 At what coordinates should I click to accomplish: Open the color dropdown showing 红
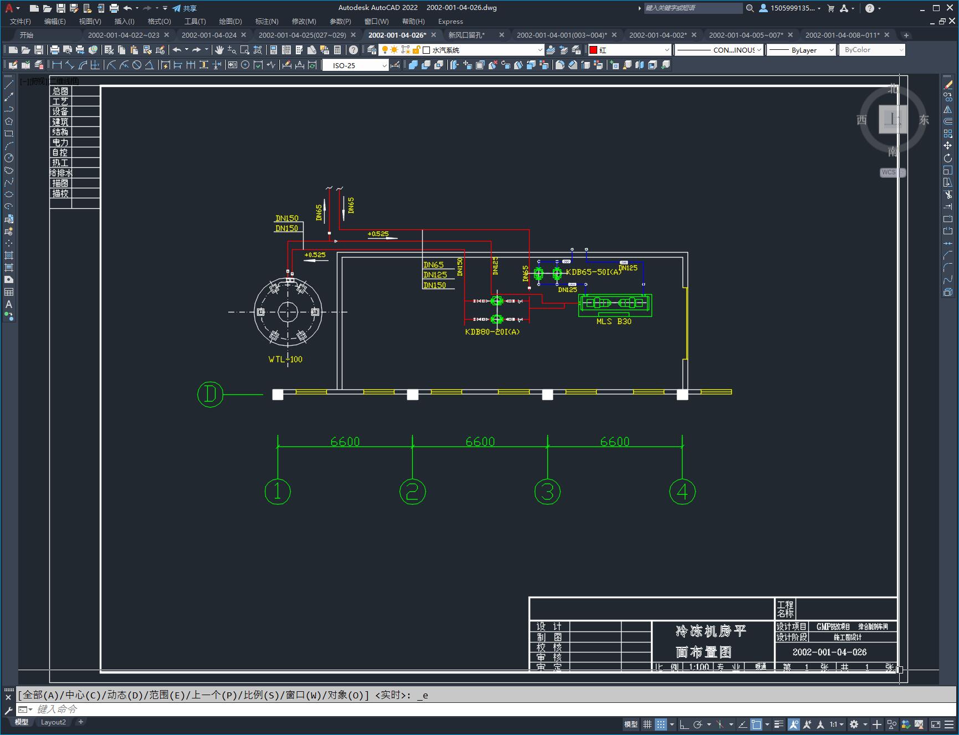point(629,50)
